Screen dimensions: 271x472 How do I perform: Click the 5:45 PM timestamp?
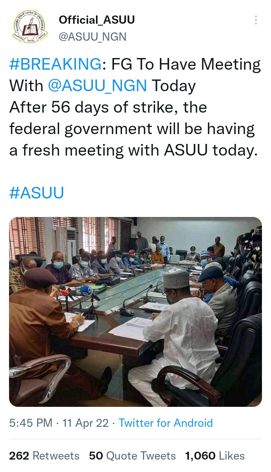30,423
